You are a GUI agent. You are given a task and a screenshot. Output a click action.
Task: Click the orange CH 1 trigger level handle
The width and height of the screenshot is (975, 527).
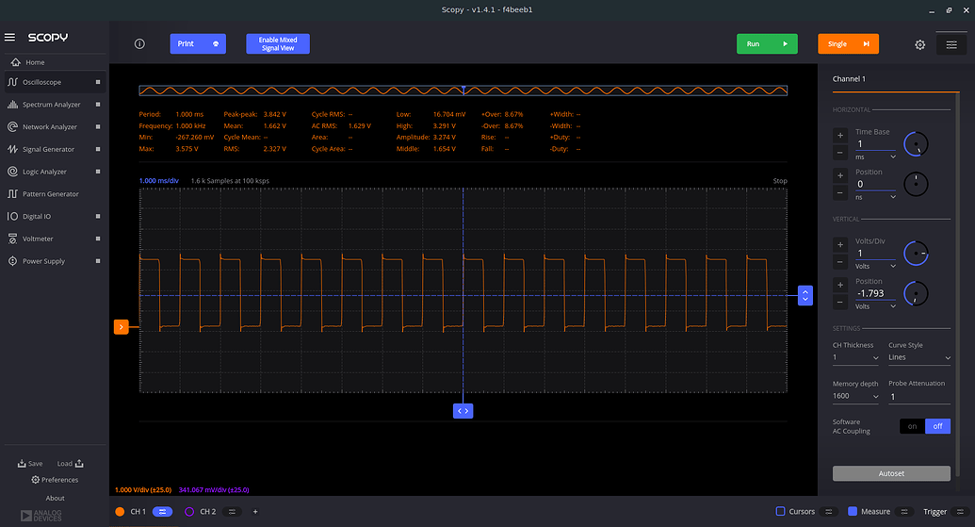point(121,327)
